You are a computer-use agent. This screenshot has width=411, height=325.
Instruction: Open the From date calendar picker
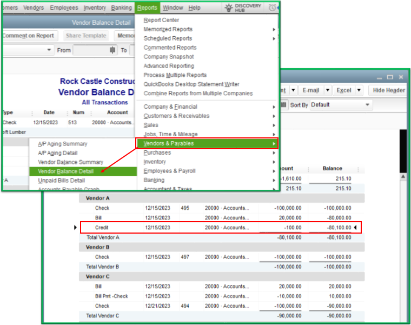(112, 50)
